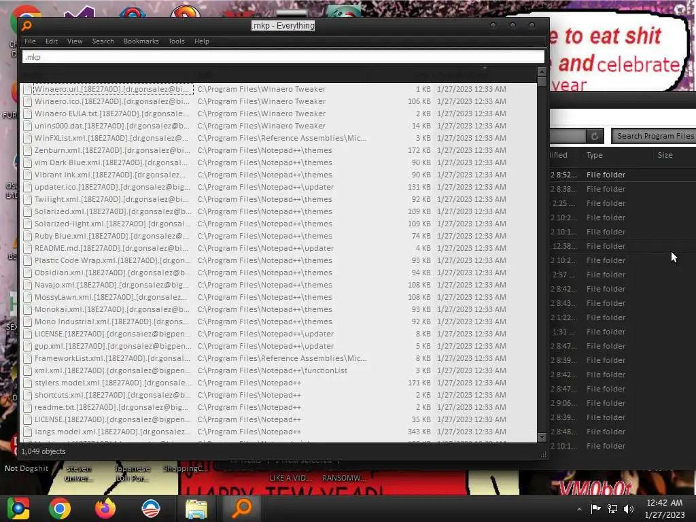Open the View menu in Everything
This screenshot has height=522, width=696.
(x=75, y=41)
